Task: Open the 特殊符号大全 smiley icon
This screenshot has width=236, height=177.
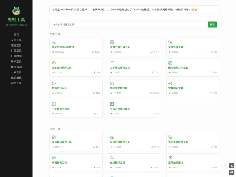Action: coord(54,83)
